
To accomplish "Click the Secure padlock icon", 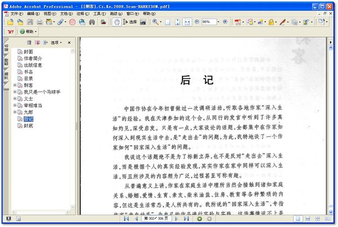I will pyautogui.click(x=271, y=22).
